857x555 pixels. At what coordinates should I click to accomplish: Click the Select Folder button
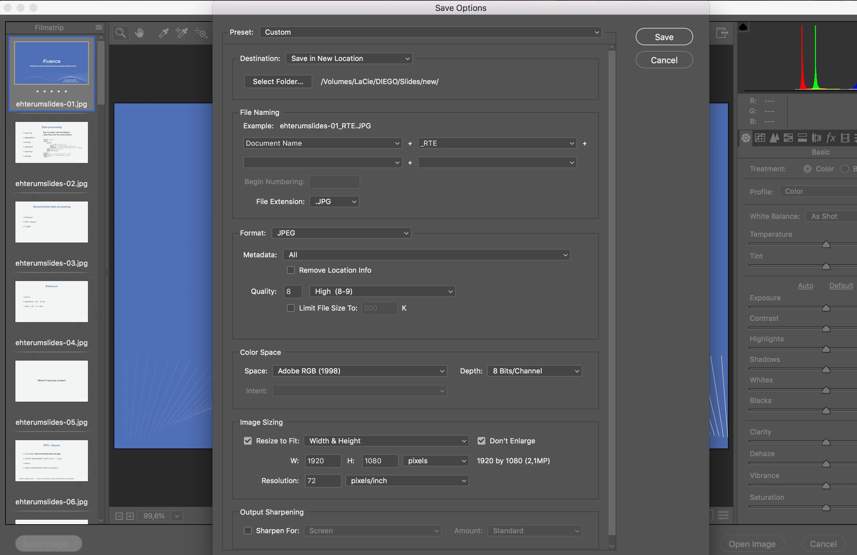[278, 82]
